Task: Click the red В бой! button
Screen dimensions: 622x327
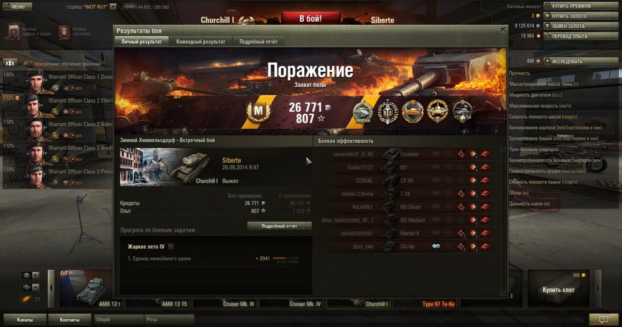Action: (310, 19)
